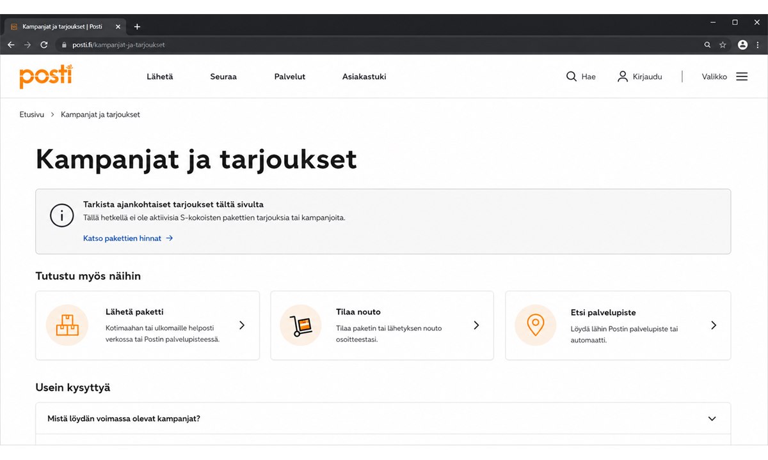Open the Valikko hamburger menu icon
Viewport: 768px width, 460px height.
(x=742, y=77)
